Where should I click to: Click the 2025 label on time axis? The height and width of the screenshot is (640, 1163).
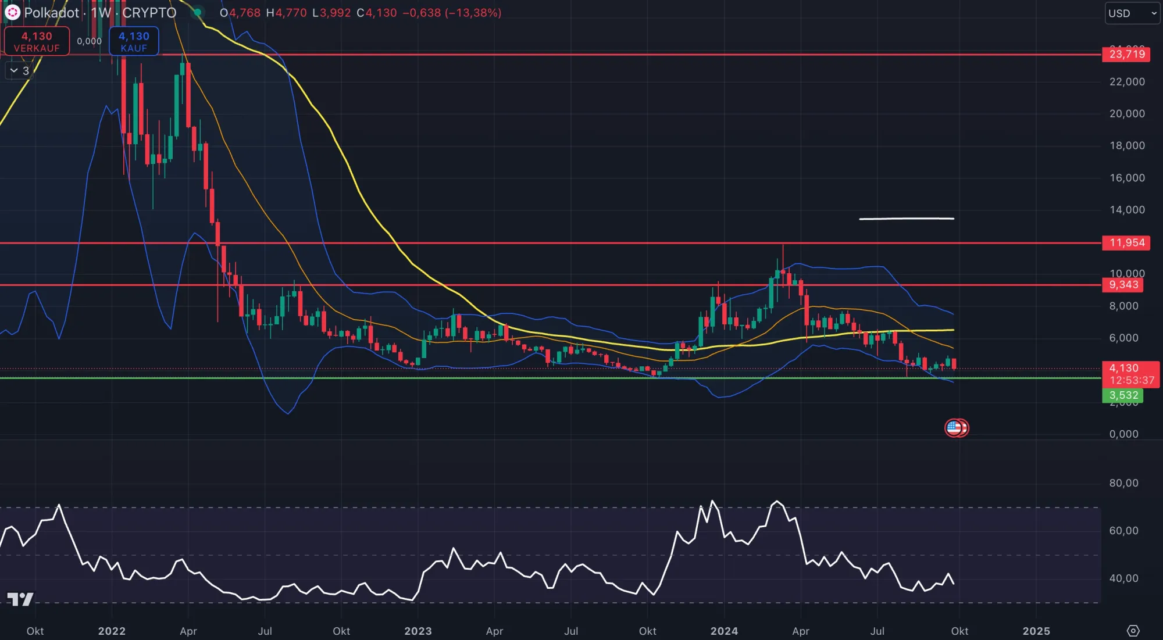coord(1036,631)
